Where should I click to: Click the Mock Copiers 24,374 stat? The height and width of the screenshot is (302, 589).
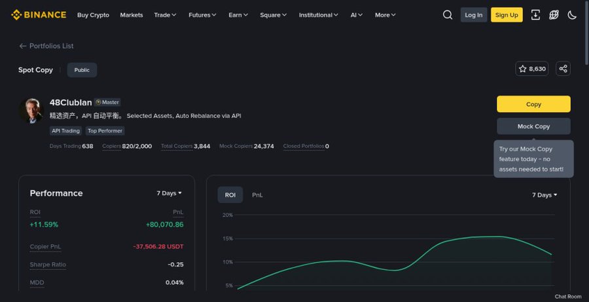pyautogui.click(x=247, y=146)
